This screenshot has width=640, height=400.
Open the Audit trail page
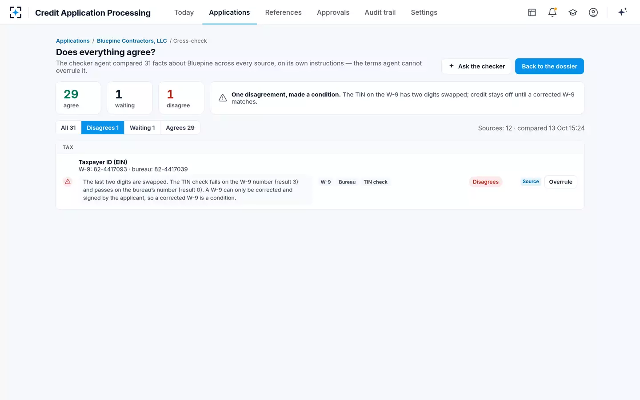tap(380, 12)
